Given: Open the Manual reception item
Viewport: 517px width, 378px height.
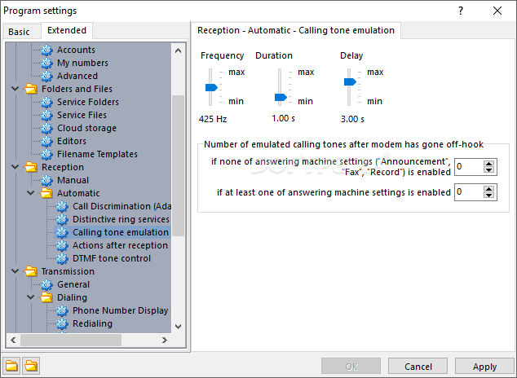Looking at the screenshot, I should [73, 180].
